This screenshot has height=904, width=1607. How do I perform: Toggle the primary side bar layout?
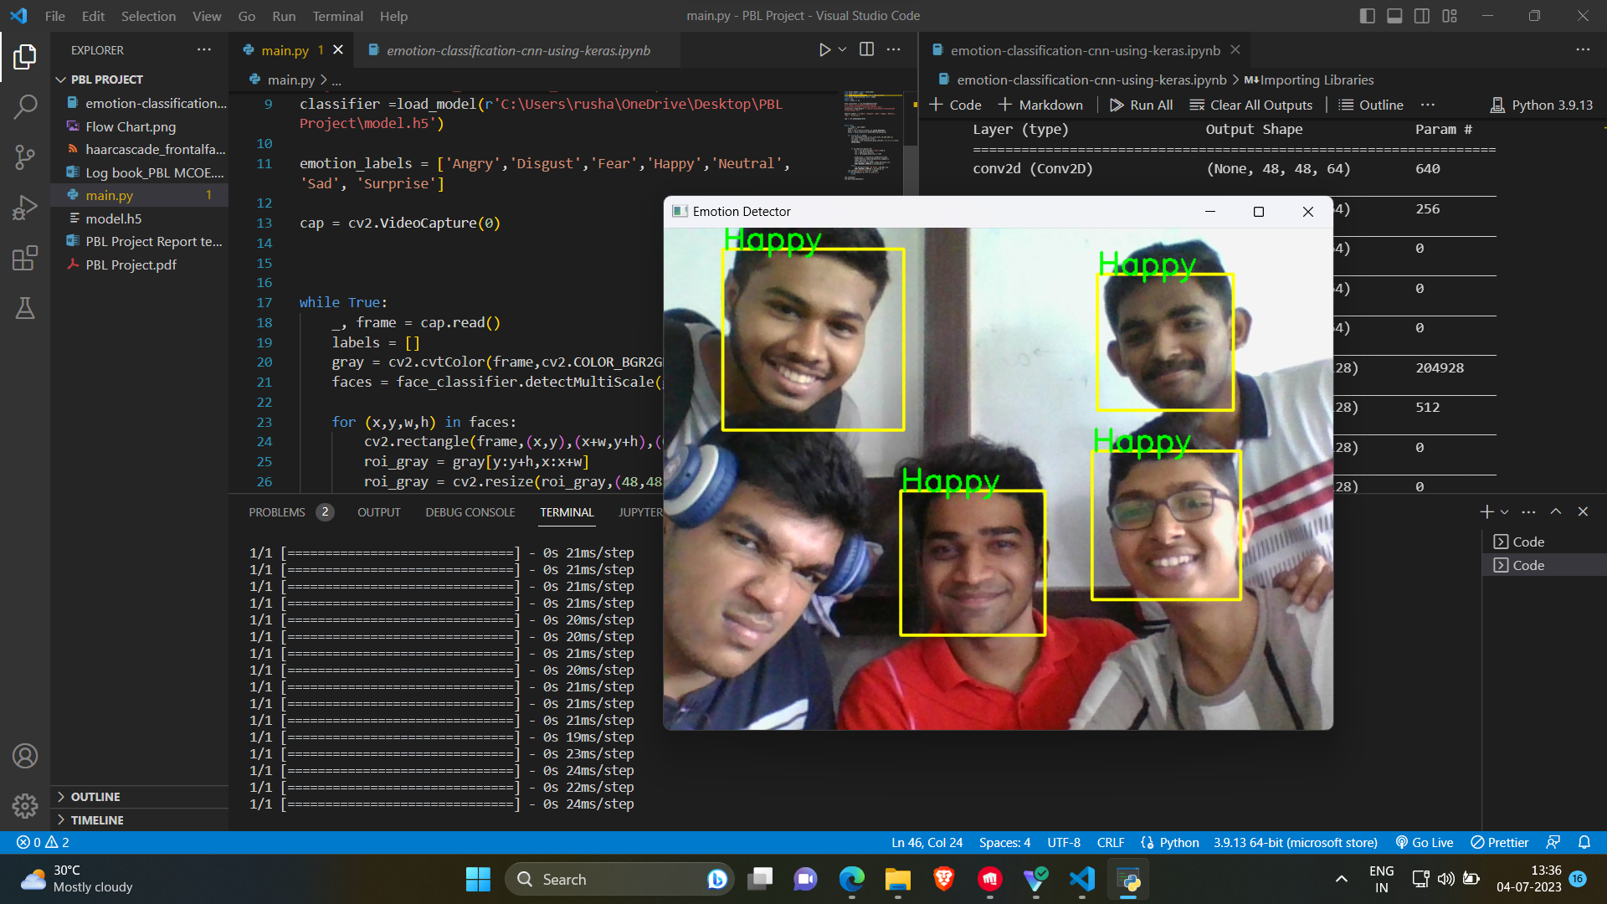point(1368,16)
